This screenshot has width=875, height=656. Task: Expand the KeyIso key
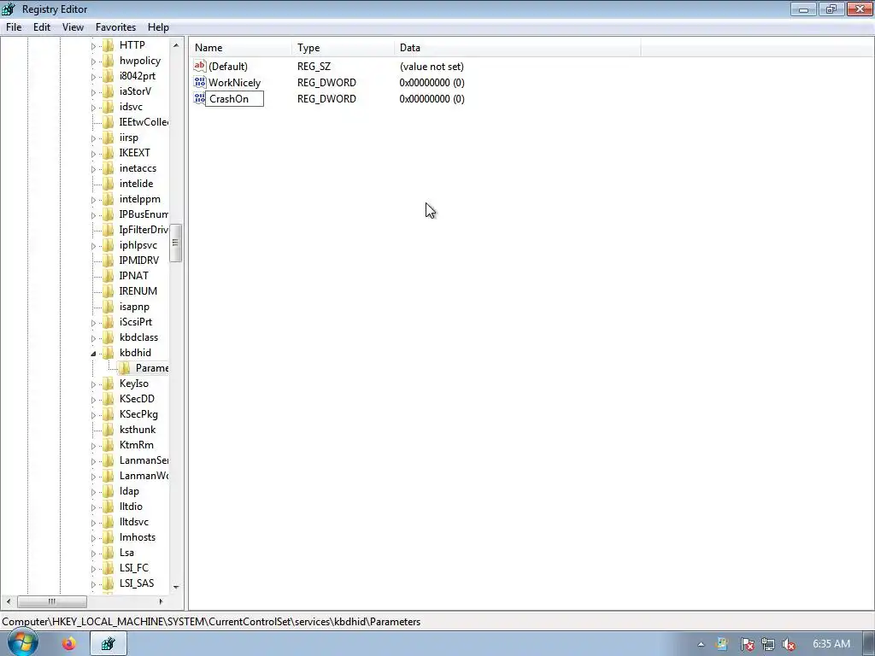93,384
